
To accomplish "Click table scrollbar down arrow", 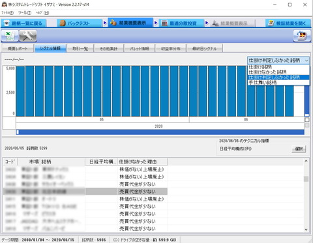I will (x=306, y=229).
